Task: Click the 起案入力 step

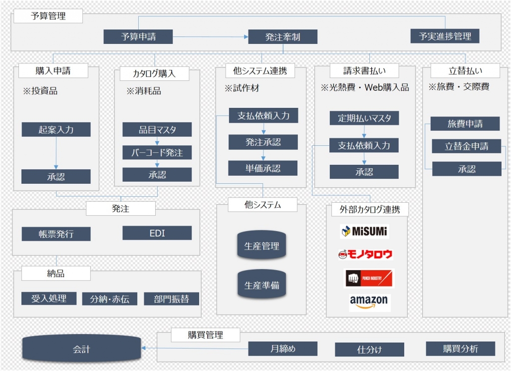Action: (56, 130)
